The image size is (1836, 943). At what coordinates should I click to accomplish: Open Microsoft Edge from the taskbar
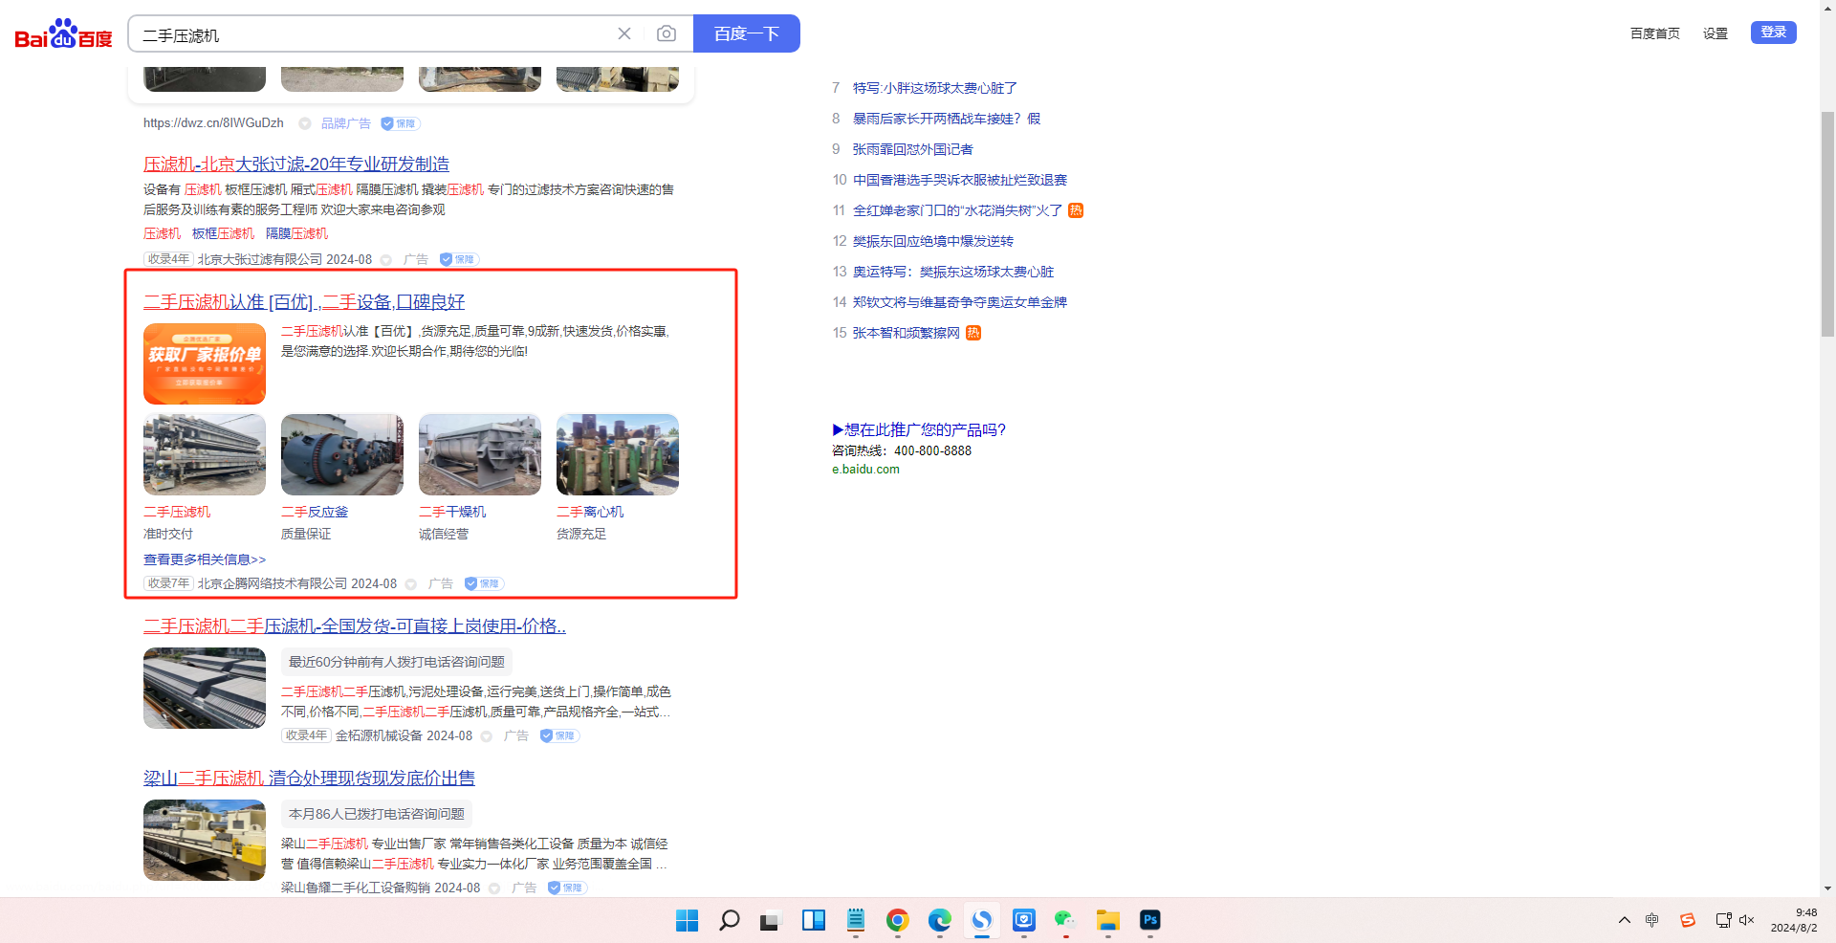pos(939,920)
